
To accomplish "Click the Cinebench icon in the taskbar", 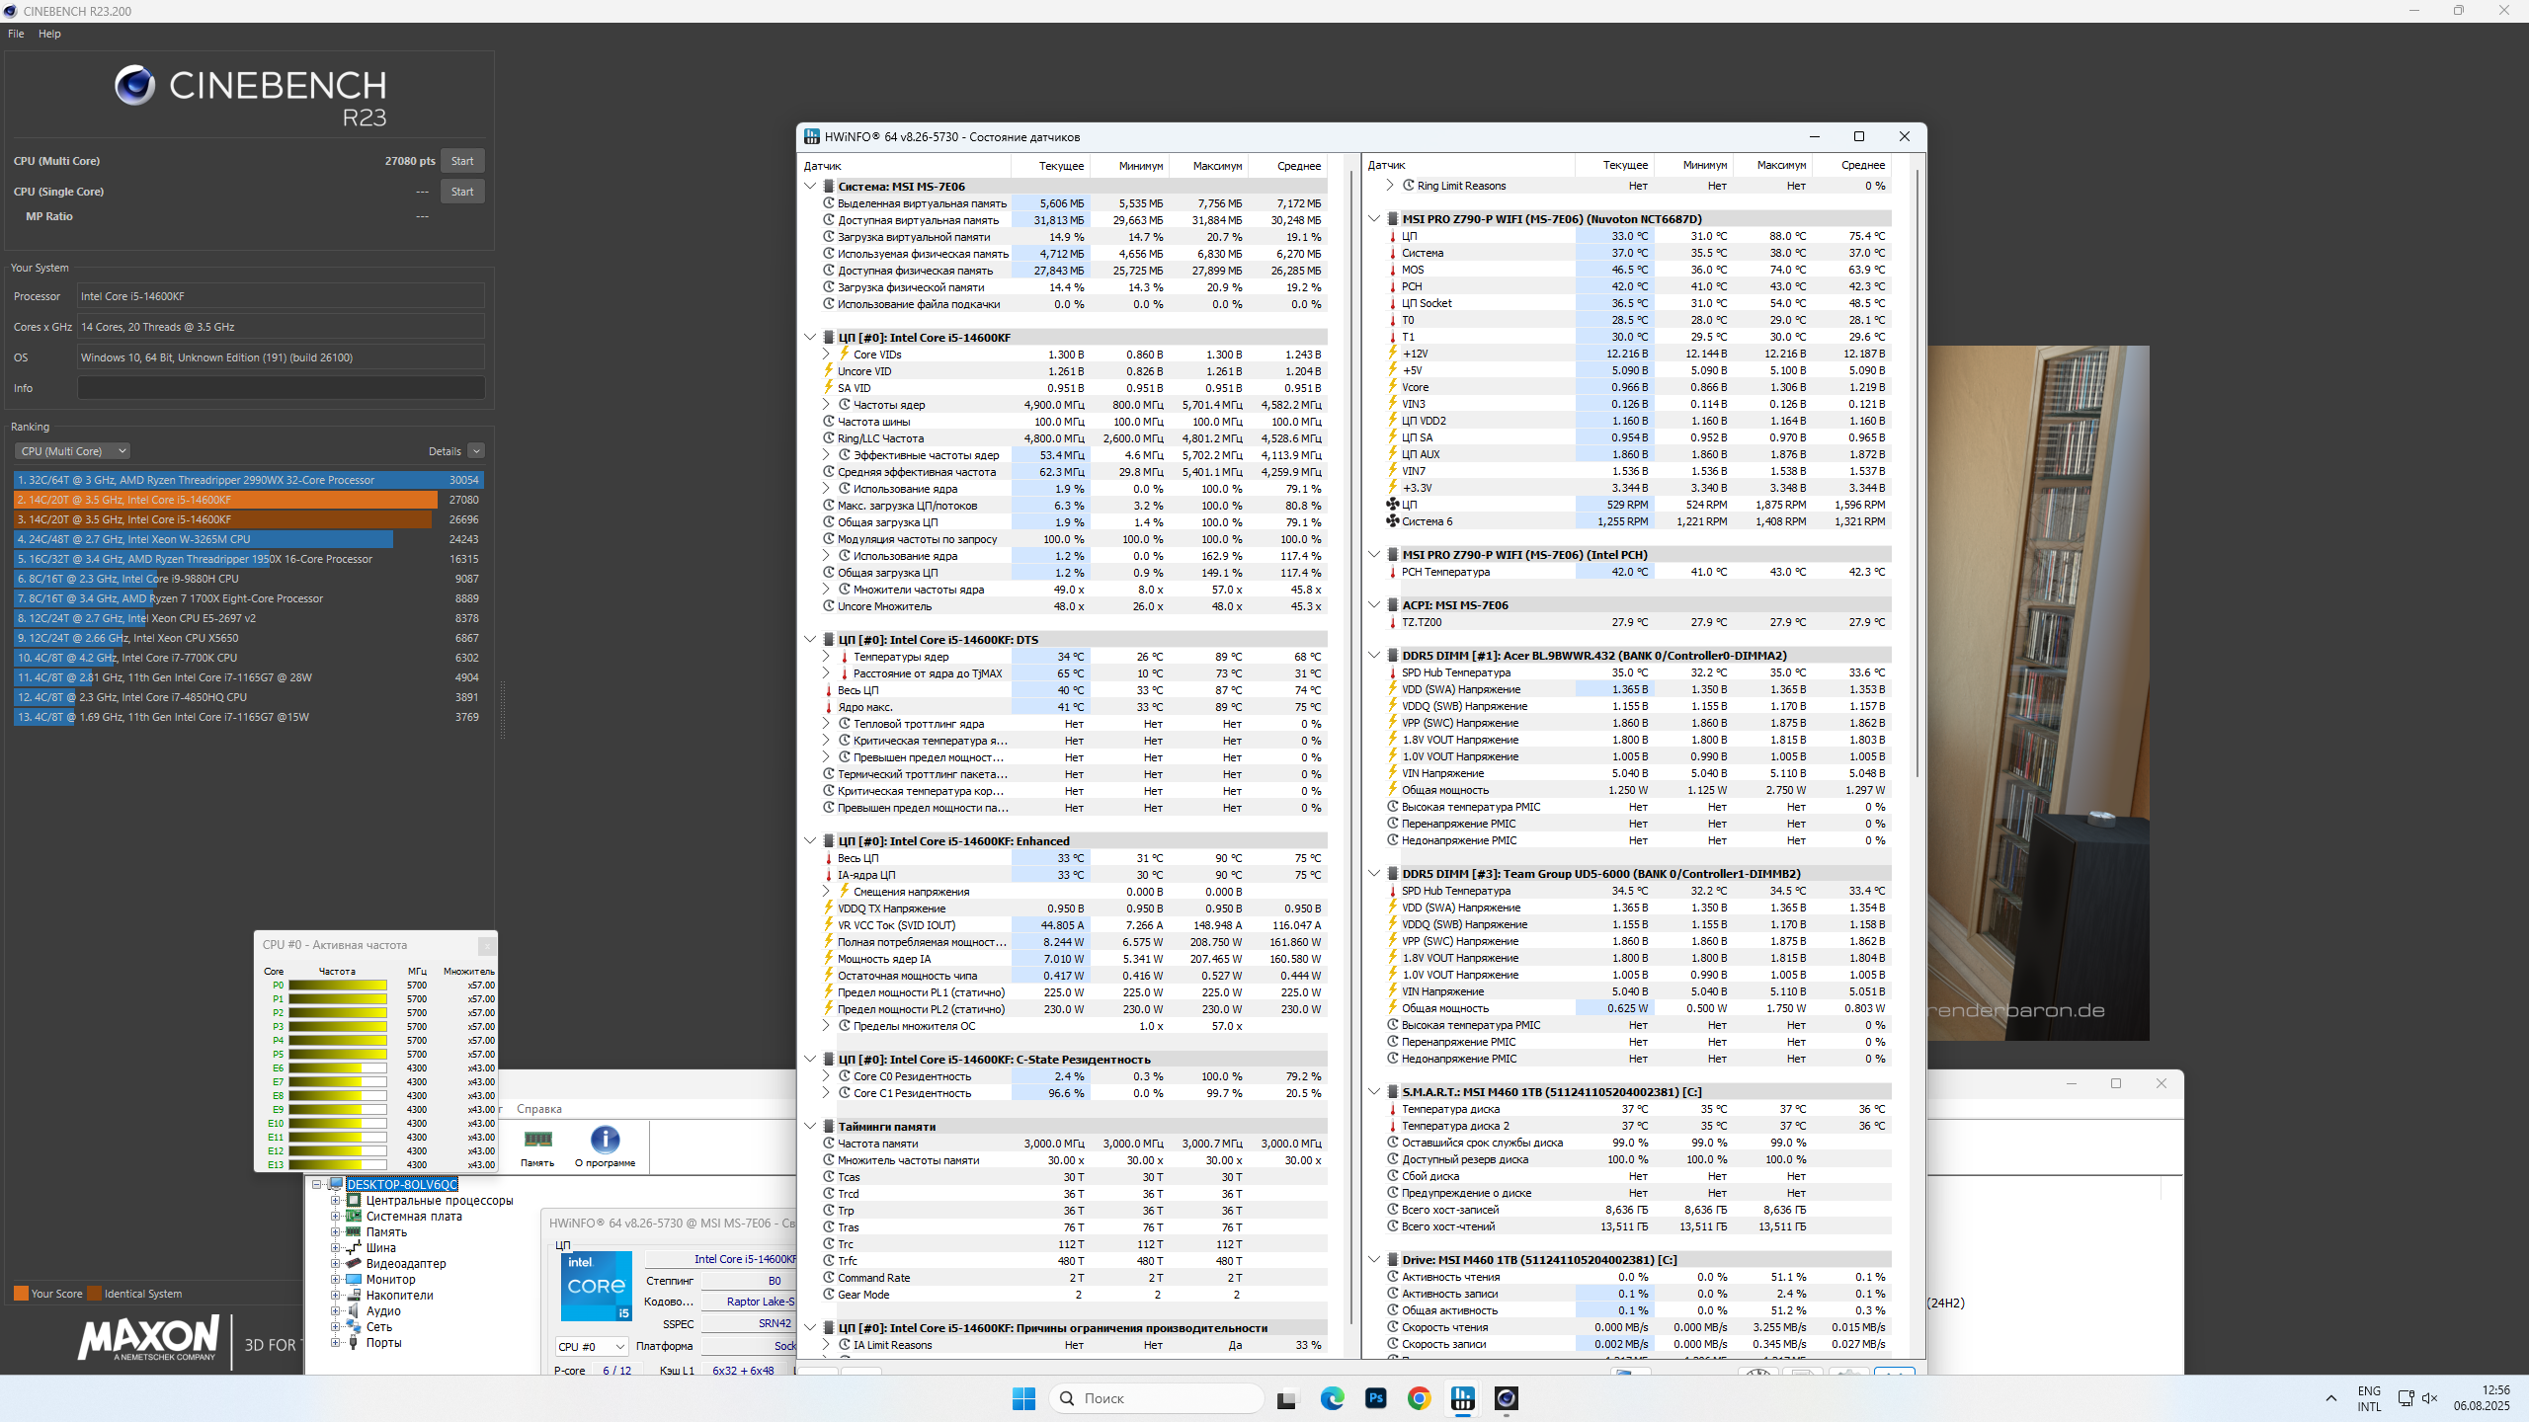I will 1506,1398.
